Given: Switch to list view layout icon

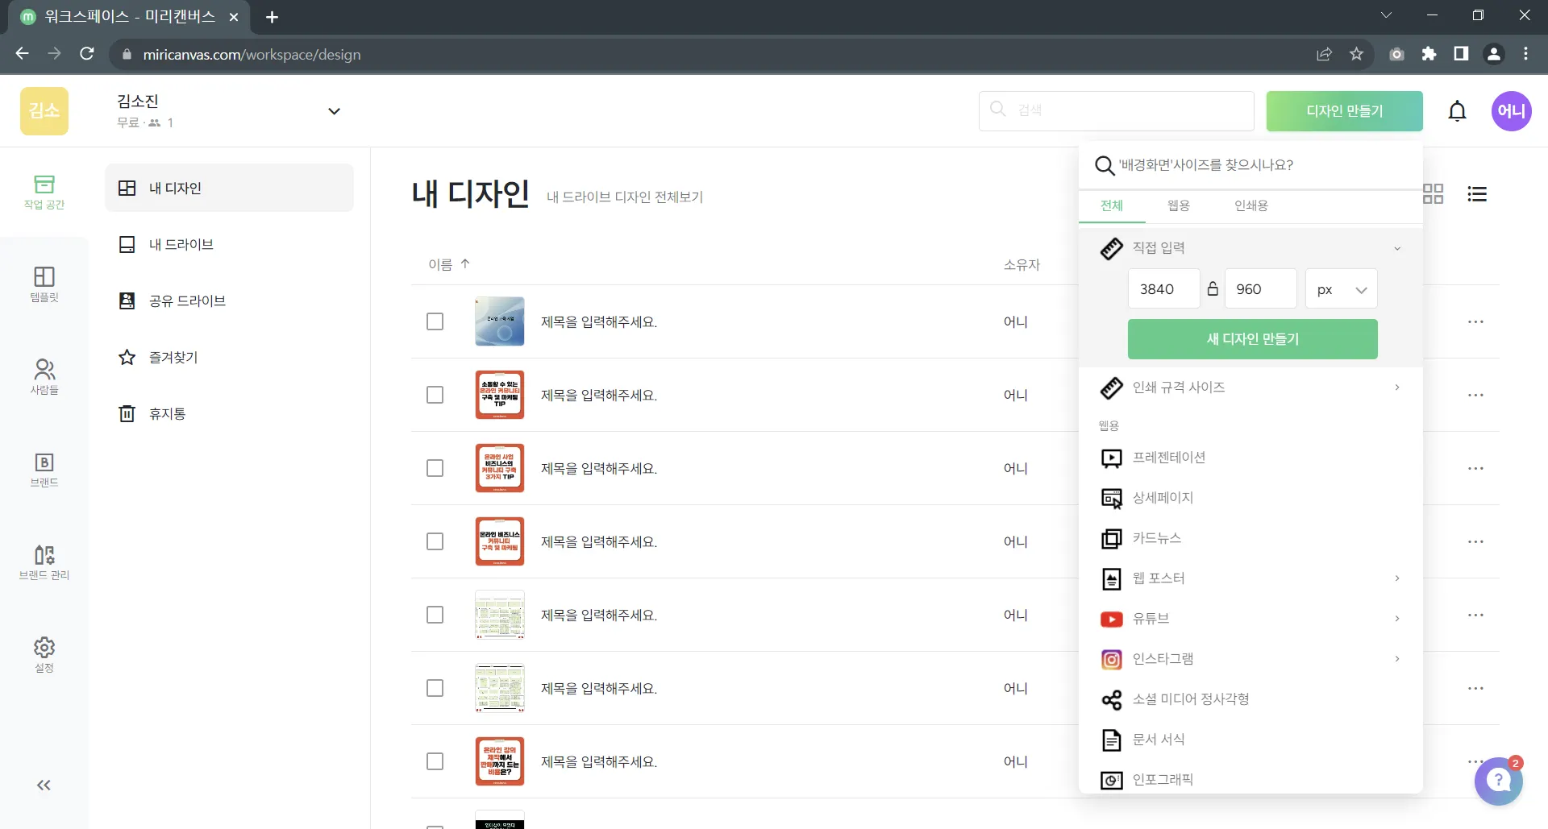Looking at the screenshot, I should click(1477, 194).
